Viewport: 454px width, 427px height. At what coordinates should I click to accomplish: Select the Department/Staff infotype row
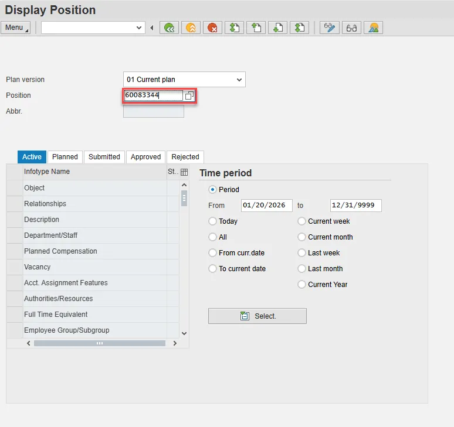click(95, 235)
